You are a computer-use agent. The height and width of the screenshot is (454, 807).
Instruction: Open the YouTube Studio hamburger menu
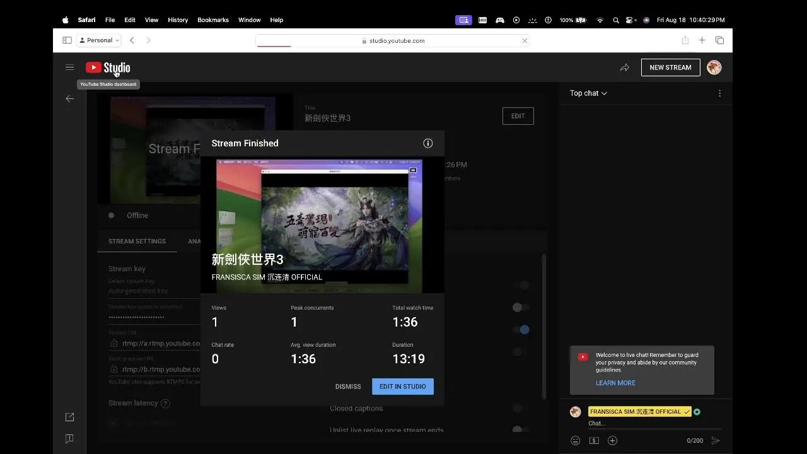tap(69, 67)
